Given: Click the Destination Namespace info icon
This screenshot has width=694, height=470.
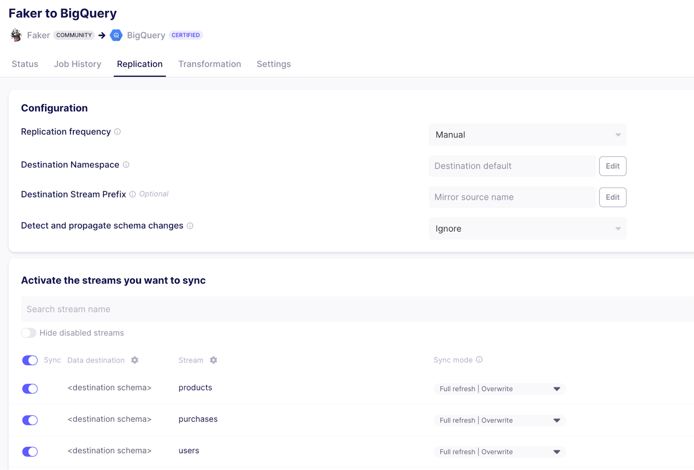Looking at the screenshot, I should tap(126, 165).
